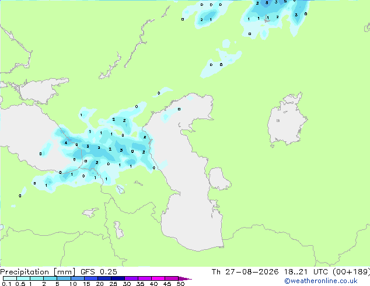Pick the 15–20 mm legend color swatch

click(x=91, y=278)
